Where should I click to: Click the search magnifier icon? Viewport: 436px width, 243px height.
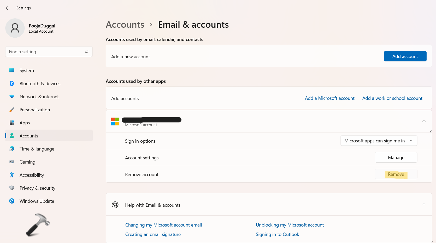pos(86,52)
